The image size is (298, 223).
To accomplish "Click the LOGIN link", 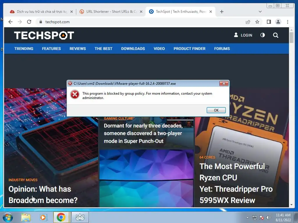I will (243, 35).
